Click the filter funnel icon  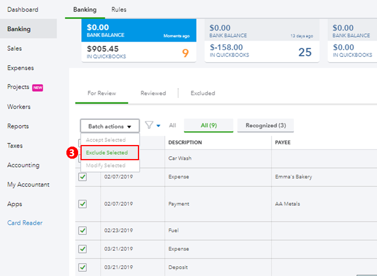[x=149, y=125]
